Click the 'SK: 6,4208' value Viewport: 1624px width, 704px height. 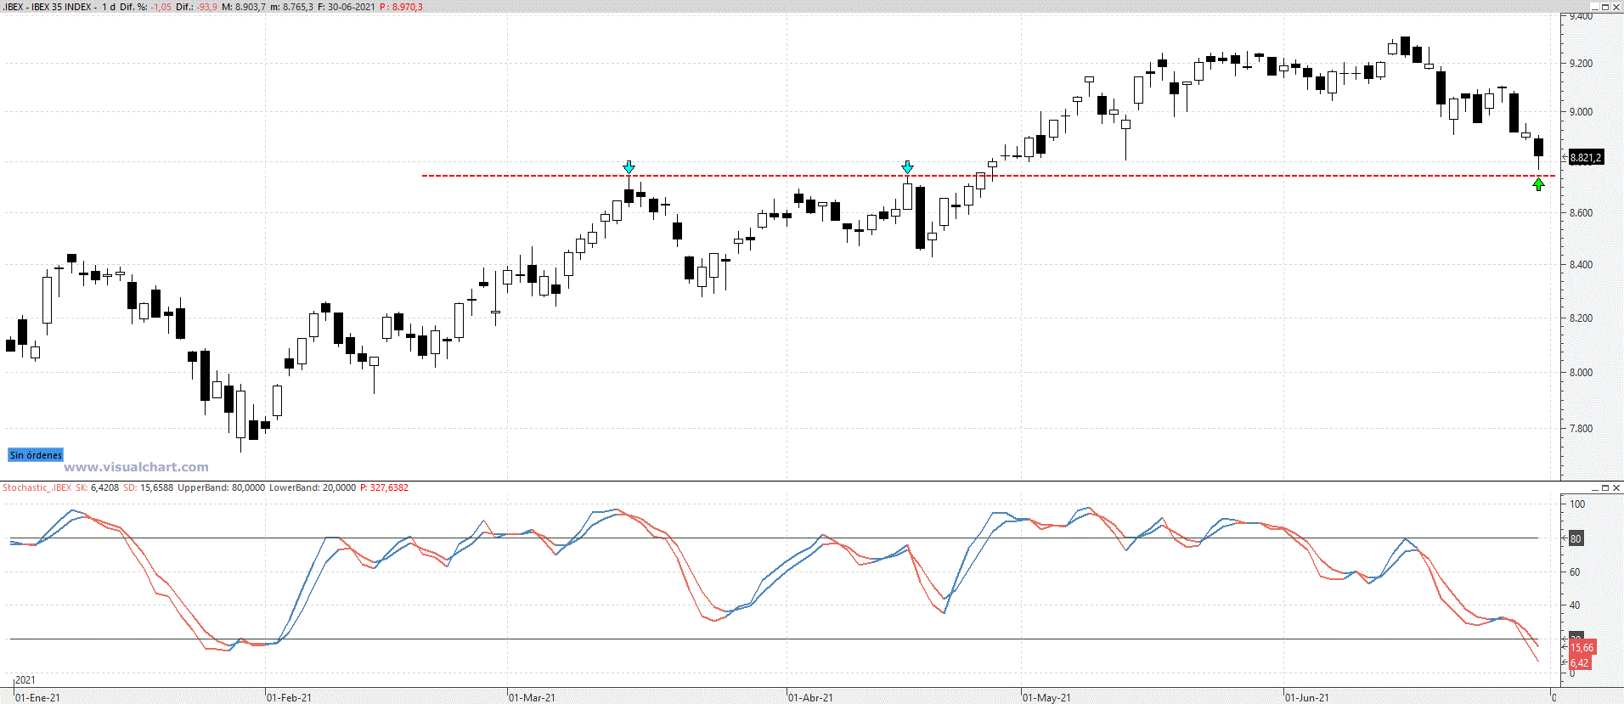98,487
